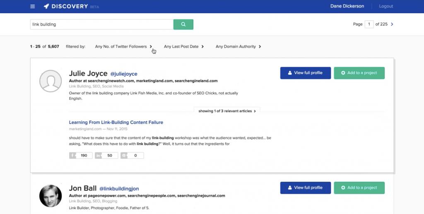424x214 pixels.
Task: Click the Logout link
Action: point(386,6)
